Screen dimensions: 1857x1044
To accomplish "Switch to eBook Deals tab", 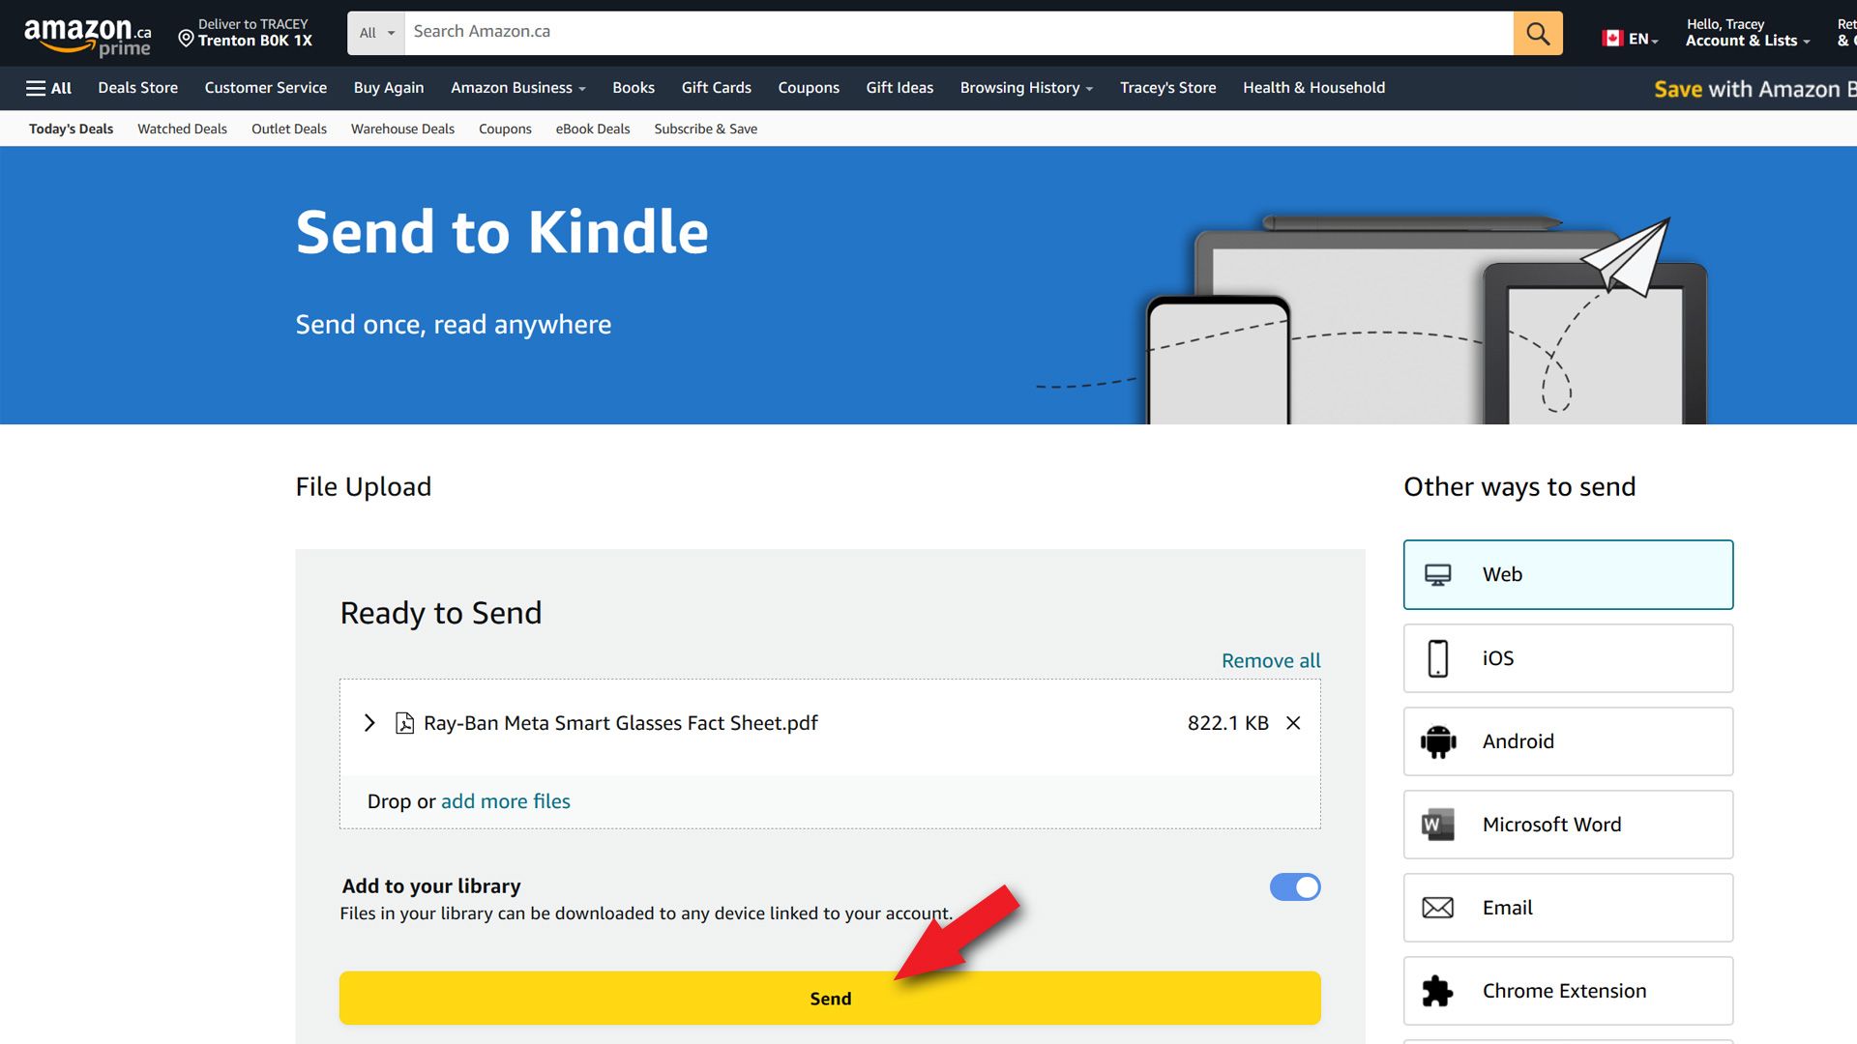I will (593, 129).
